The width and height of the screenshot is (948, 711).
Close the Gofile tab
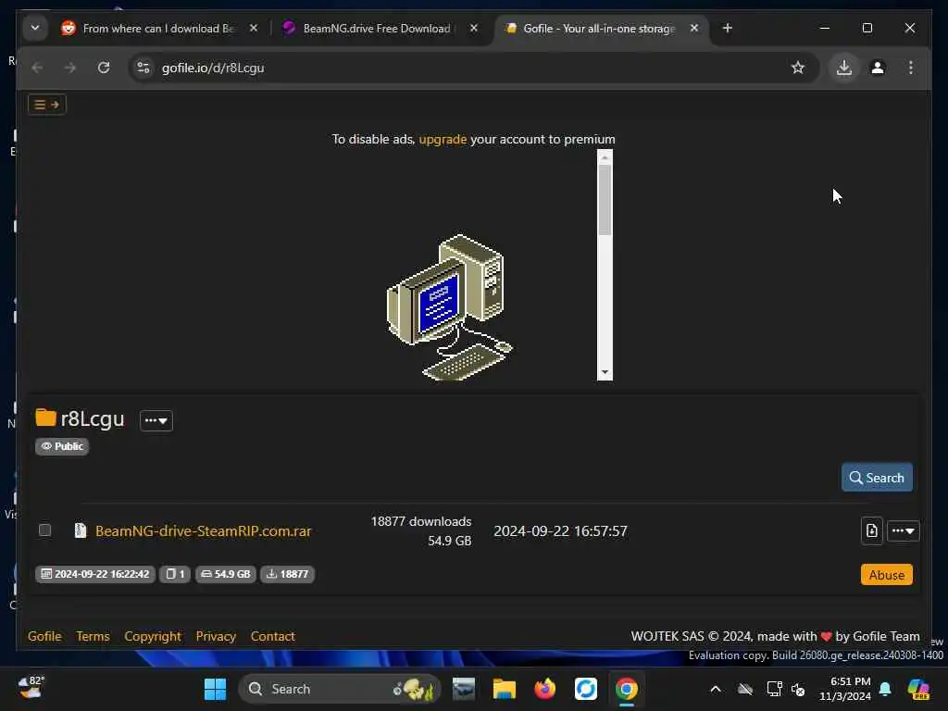[x=694, y=28]
